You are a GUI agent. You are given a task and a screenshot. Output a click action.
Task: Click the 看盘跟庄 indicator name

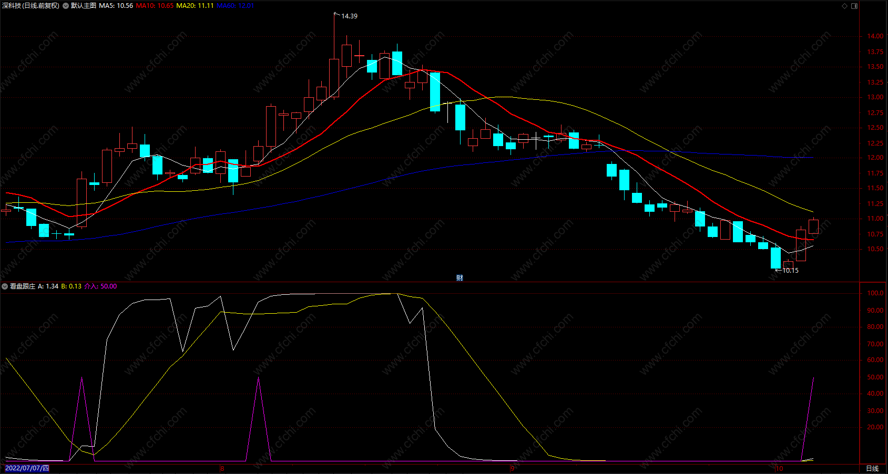tap(23, 286)
